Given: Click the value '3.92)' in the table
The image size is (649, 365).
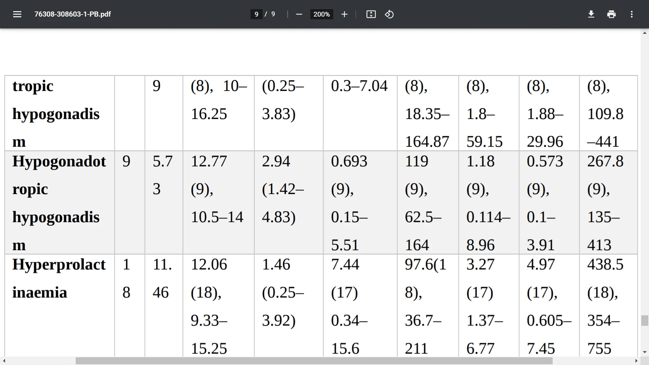Looking at the screenshot, I should pos(279,321).
